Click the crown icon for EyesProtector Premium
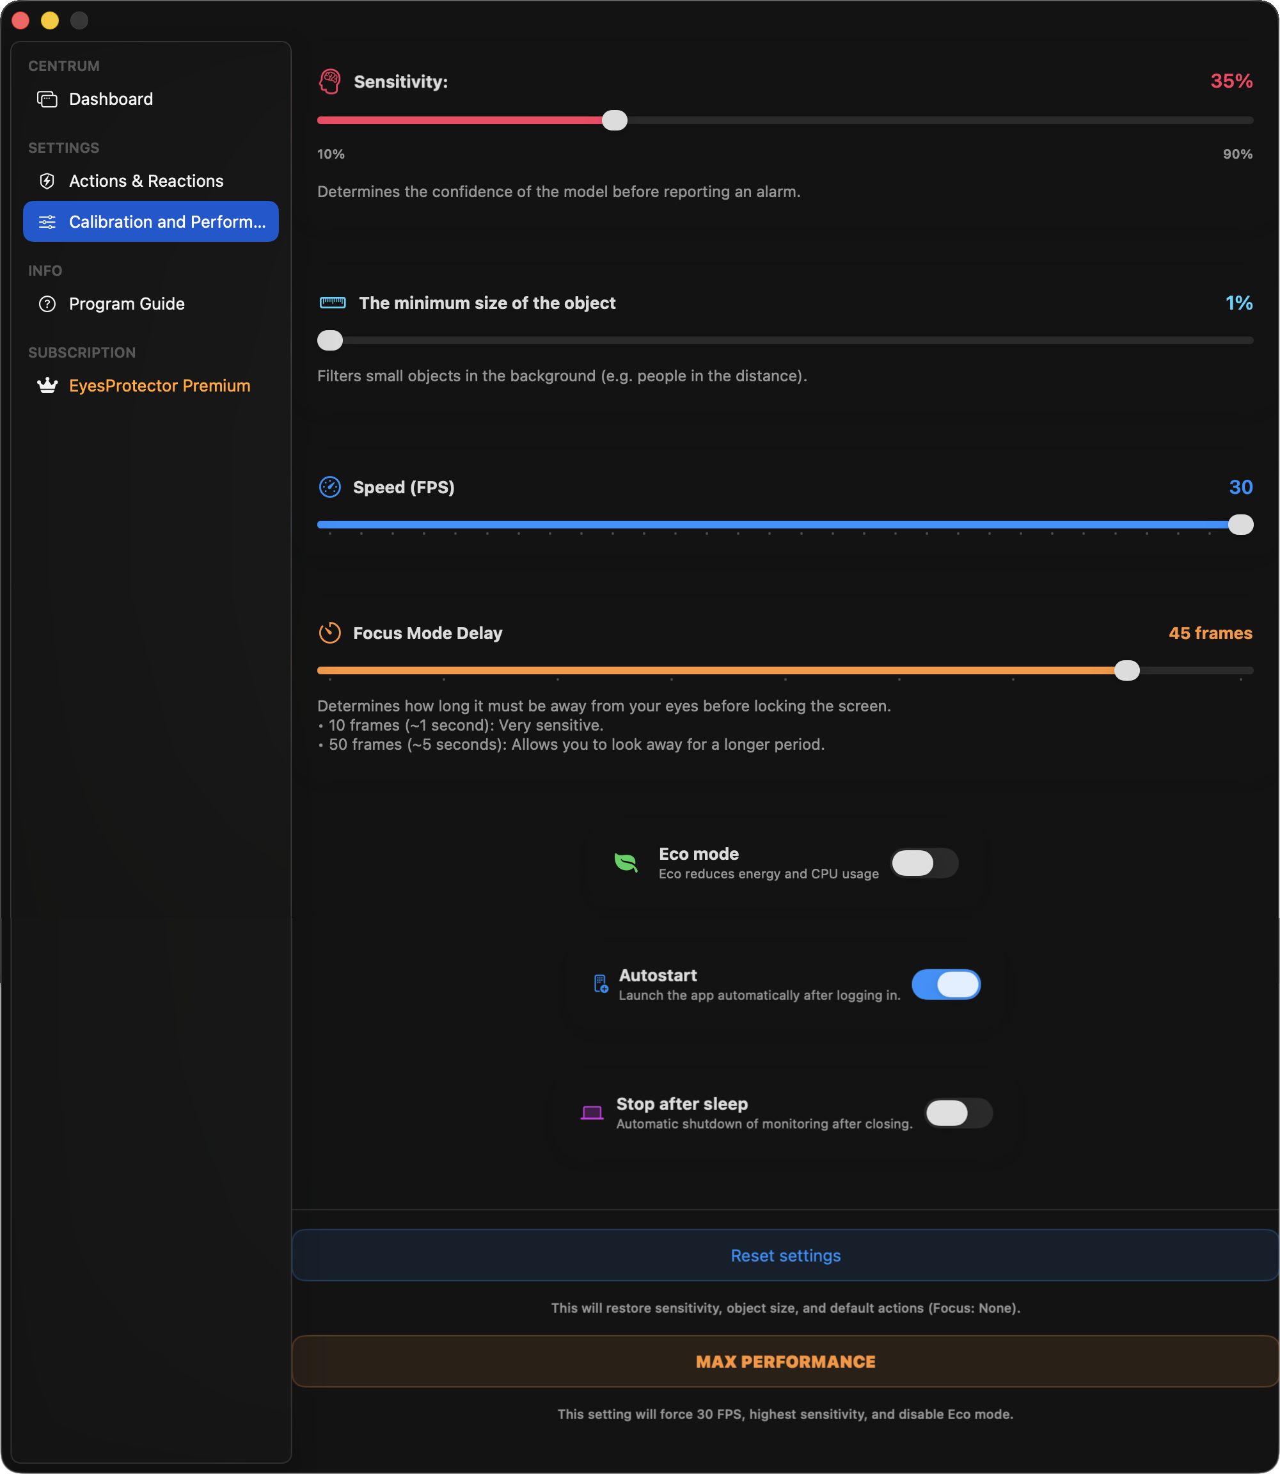 pyautogui.click(x=47, y=385)
